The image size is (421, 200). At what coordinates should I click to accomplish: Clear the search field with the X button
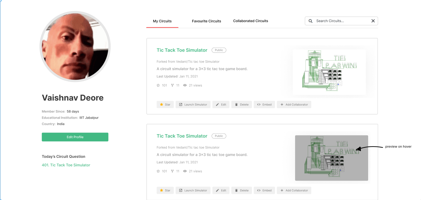pos(373,21)
